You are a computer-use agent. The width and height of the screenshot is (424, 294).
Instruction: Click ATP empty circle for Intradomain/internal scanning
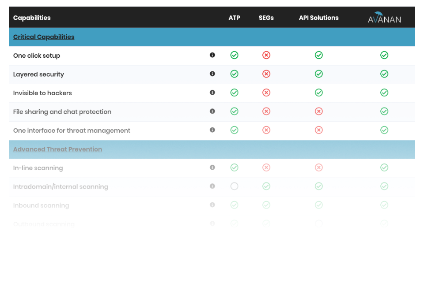click(x=234, y=186)
